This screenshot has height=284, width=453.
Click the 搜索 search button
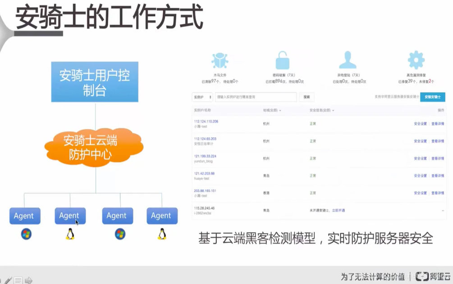click(307, 97)
